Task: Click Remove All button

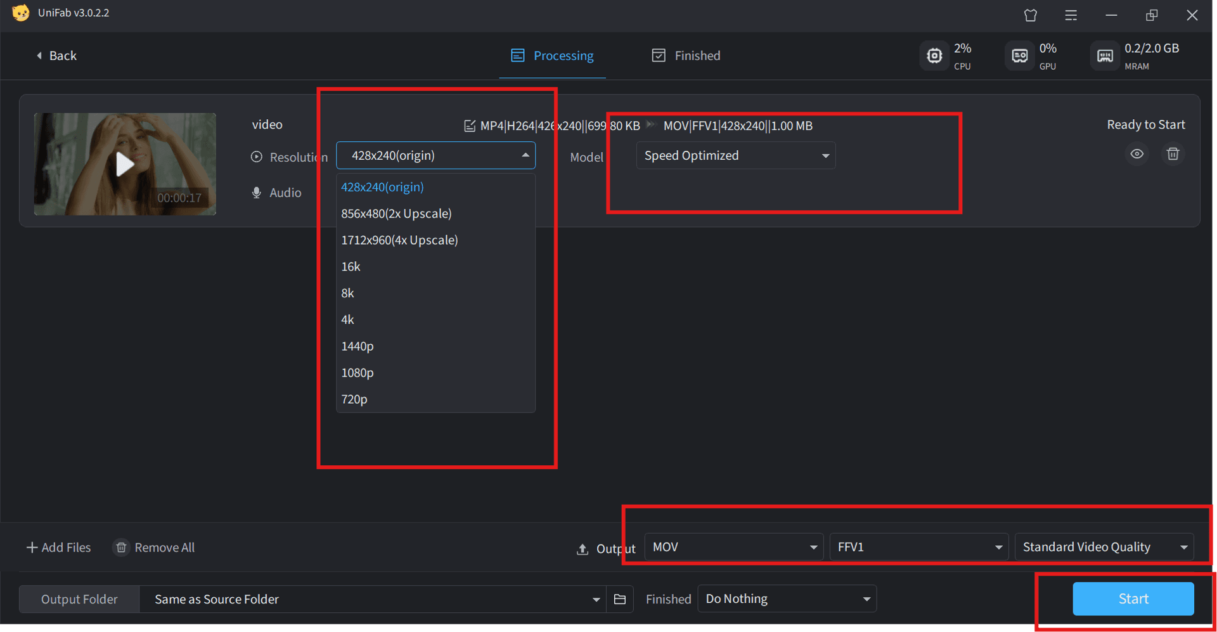Action: click(x=154, y=547)
